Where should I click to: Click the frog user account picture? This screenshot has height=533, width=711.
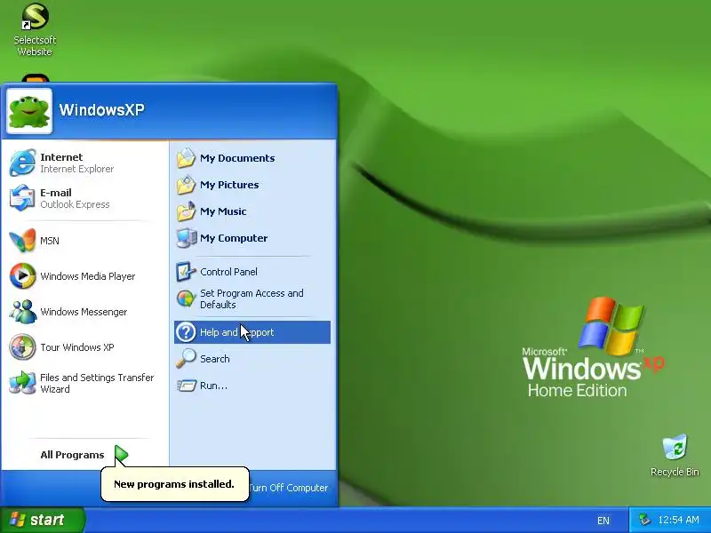point(29,111)
